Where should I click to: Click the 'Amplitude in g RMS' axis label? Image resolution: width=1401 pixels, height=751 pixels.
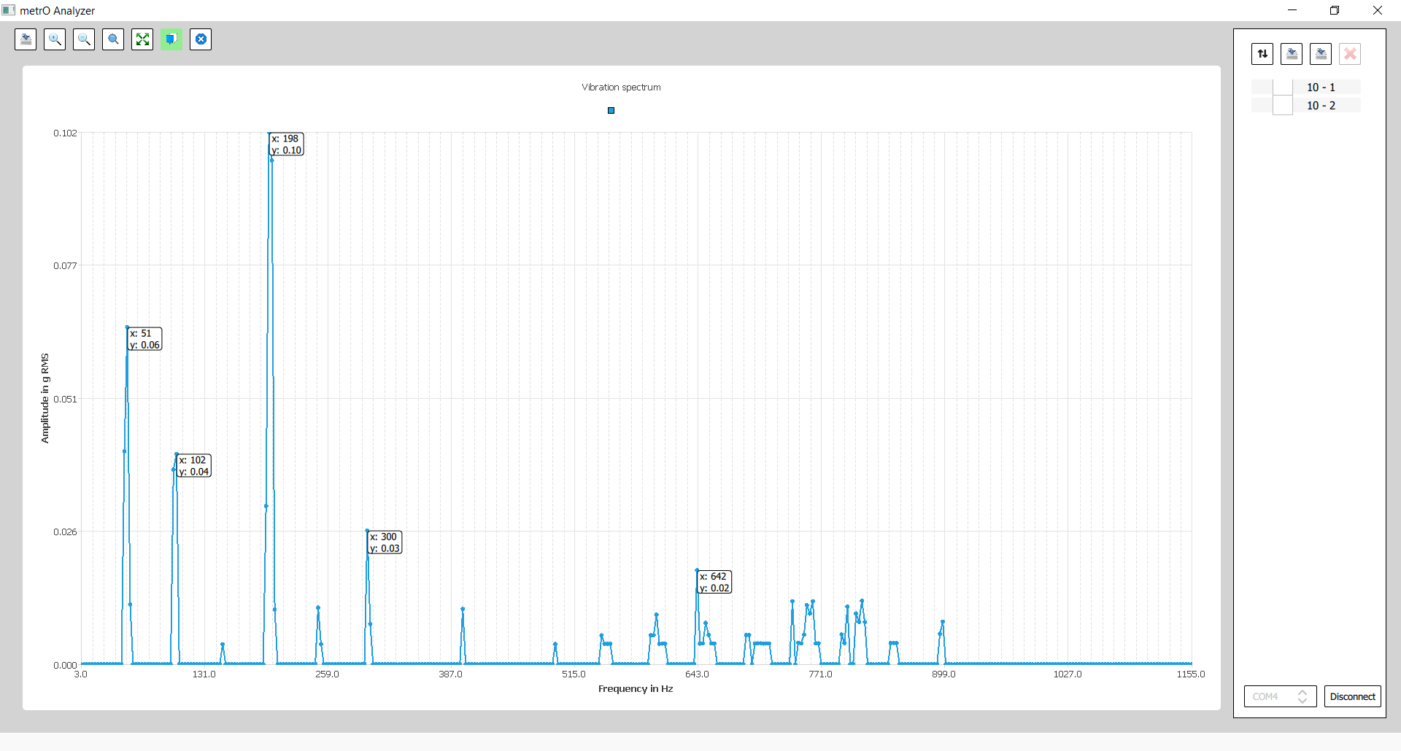(45, 398)
